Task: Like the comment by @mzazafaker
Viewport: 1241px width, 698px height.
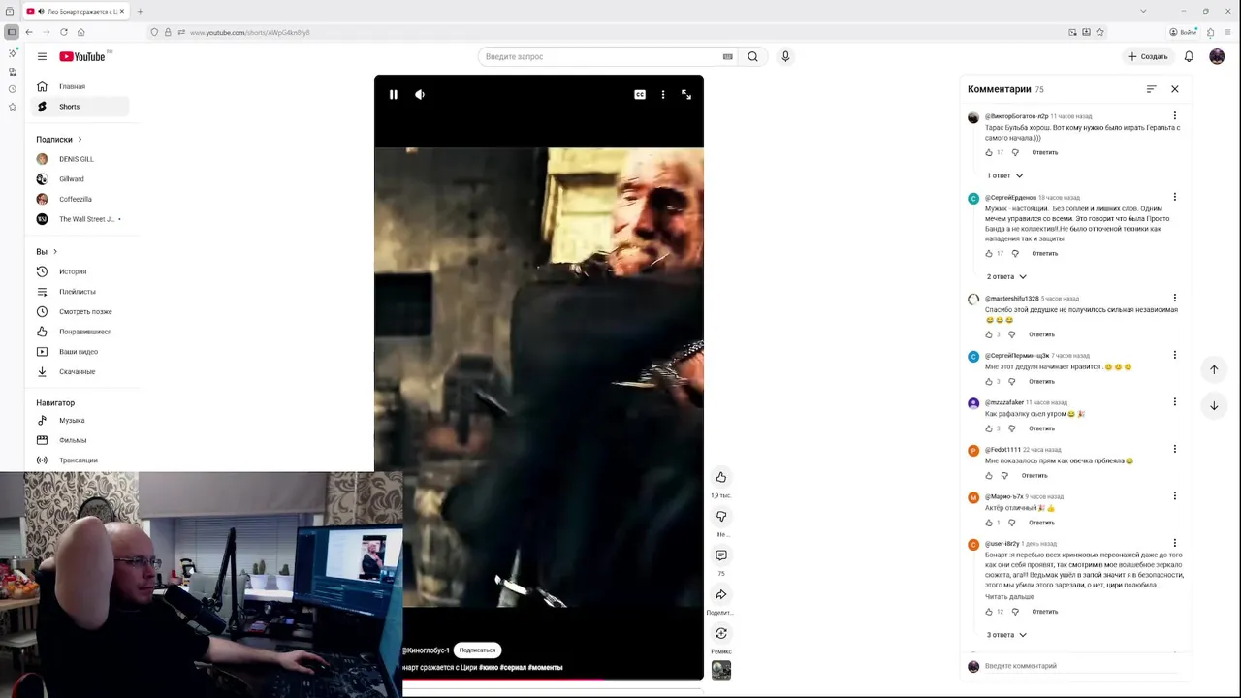Action: [989, 428]
